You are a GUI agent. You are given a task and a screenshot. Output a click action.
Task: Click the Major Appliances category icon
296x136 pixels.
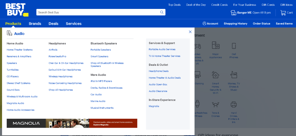215,46
